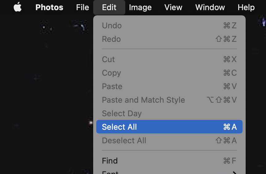Click the Command-A shortcut label

pyautogui.click(x=230, y=127)
